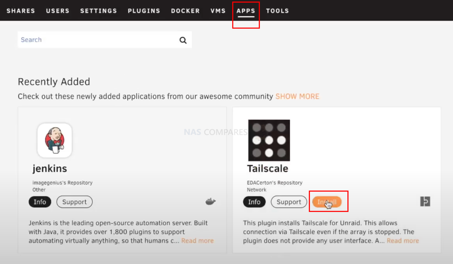Open Info for the Tailscale plugin
Screen dimensions: 453x264
tap(254, 202)
